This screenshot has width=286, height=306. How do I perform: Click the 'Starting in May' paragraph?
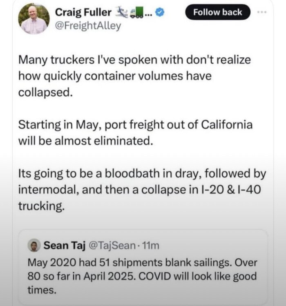[x=135, y=133]
